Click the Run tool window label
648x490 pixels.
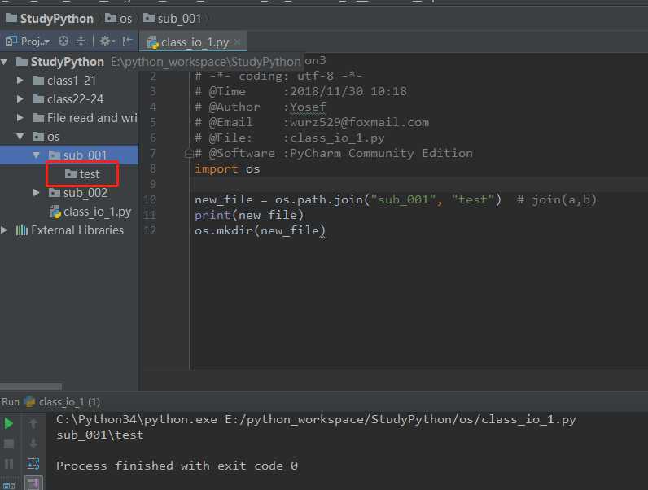pos(11,401)
